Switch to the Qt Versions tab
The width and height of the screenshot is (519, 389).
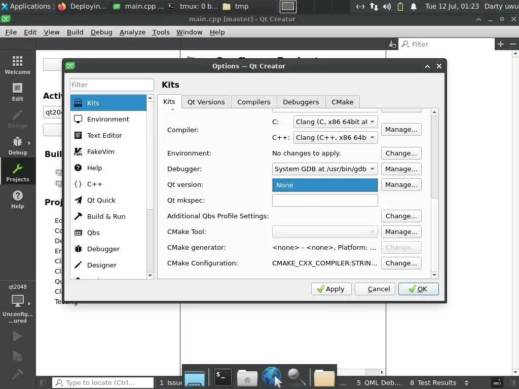(x=206, y=102)
